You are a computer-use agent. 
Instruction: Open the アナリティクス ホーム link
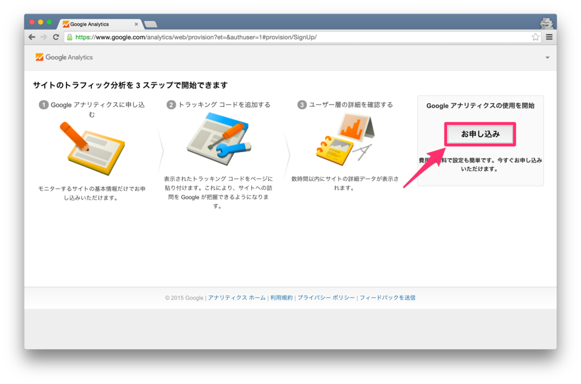pos(237,298)
